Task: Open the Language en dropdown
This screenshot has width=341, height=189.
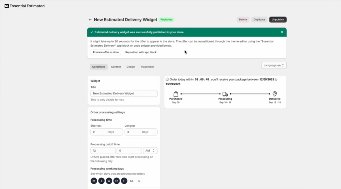Action: click(274, 66)
